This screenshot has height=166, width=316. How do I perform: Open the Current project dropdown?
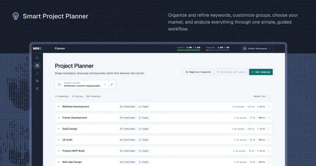82,85
